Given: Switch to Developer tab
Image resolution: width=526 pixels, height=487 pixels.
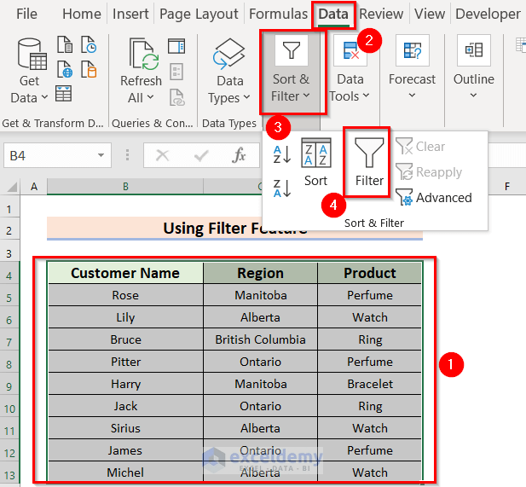Looking at the screenshot, I should coord(488,14).
